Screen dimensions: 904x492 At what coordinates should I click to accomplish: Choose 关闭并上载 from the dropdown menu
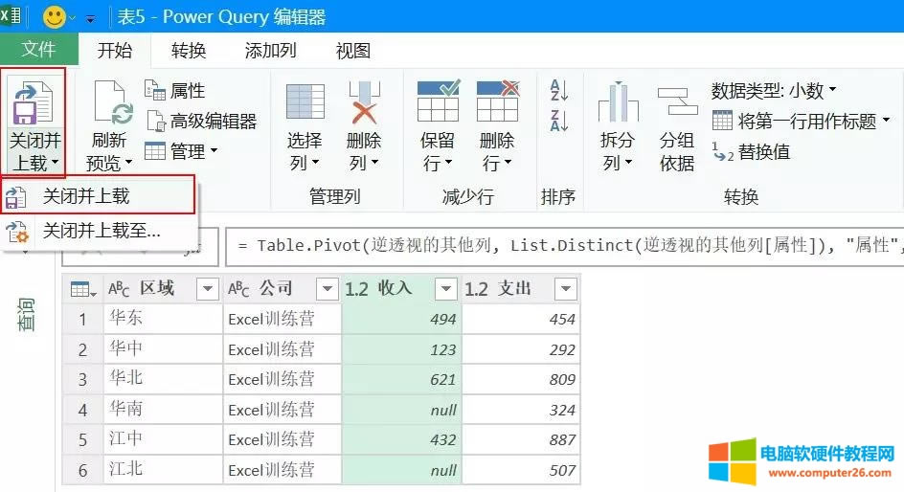(99, 196)
